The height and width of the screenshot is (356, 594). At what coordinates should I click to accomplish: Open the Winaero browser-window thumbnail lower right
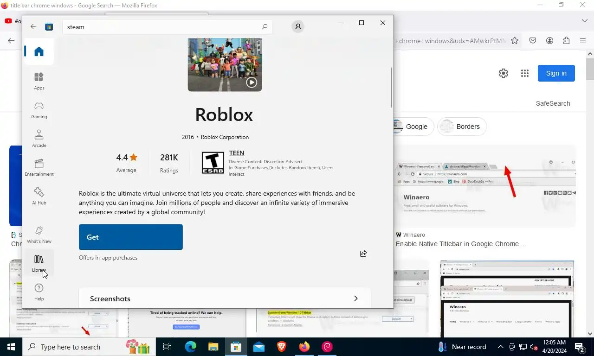tap(507, 299)
